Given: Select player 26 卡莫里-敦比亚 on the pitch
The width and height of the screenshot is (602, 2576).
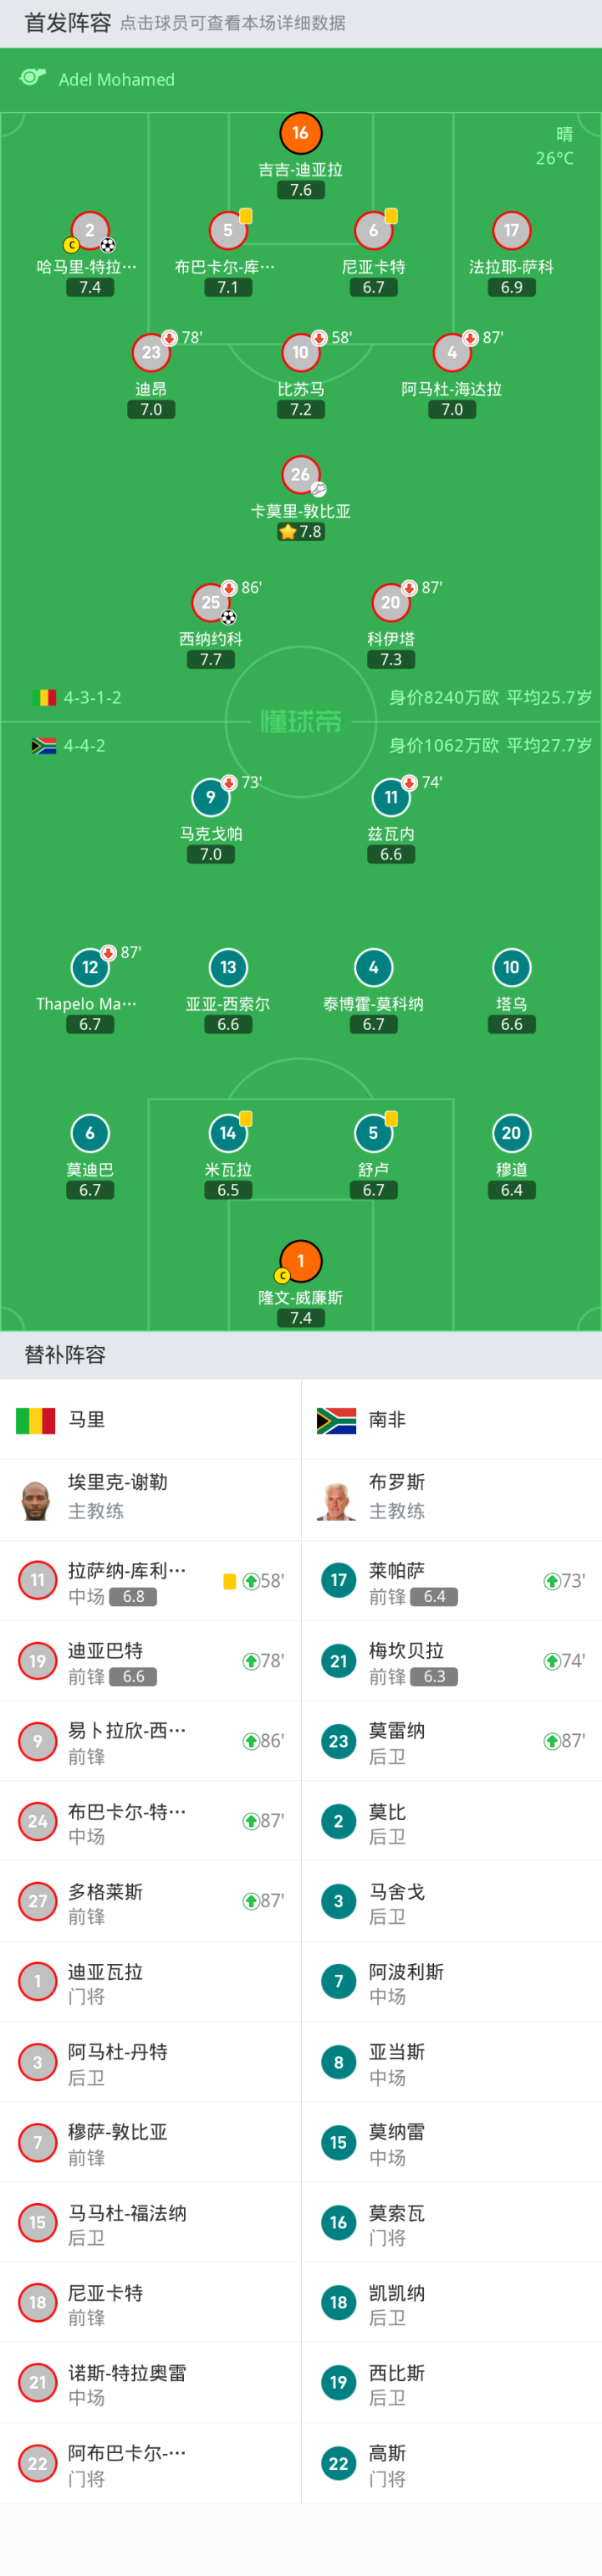Looking at the screenshot, I should [x=300, y=476].
